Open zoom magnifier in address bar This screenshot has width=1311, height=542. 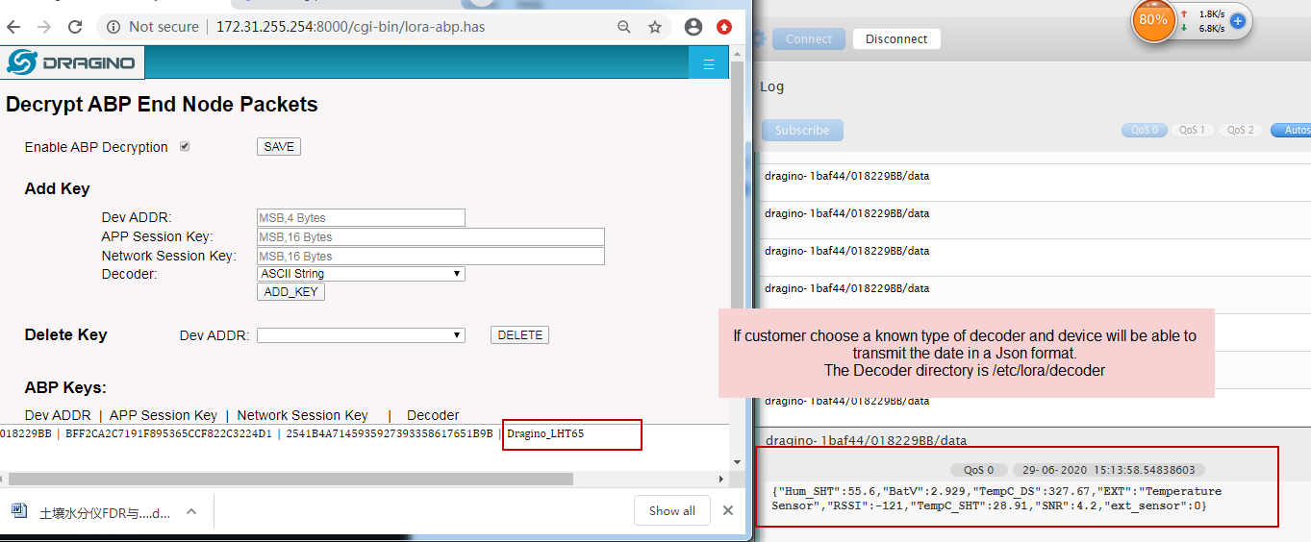(624, 27)
